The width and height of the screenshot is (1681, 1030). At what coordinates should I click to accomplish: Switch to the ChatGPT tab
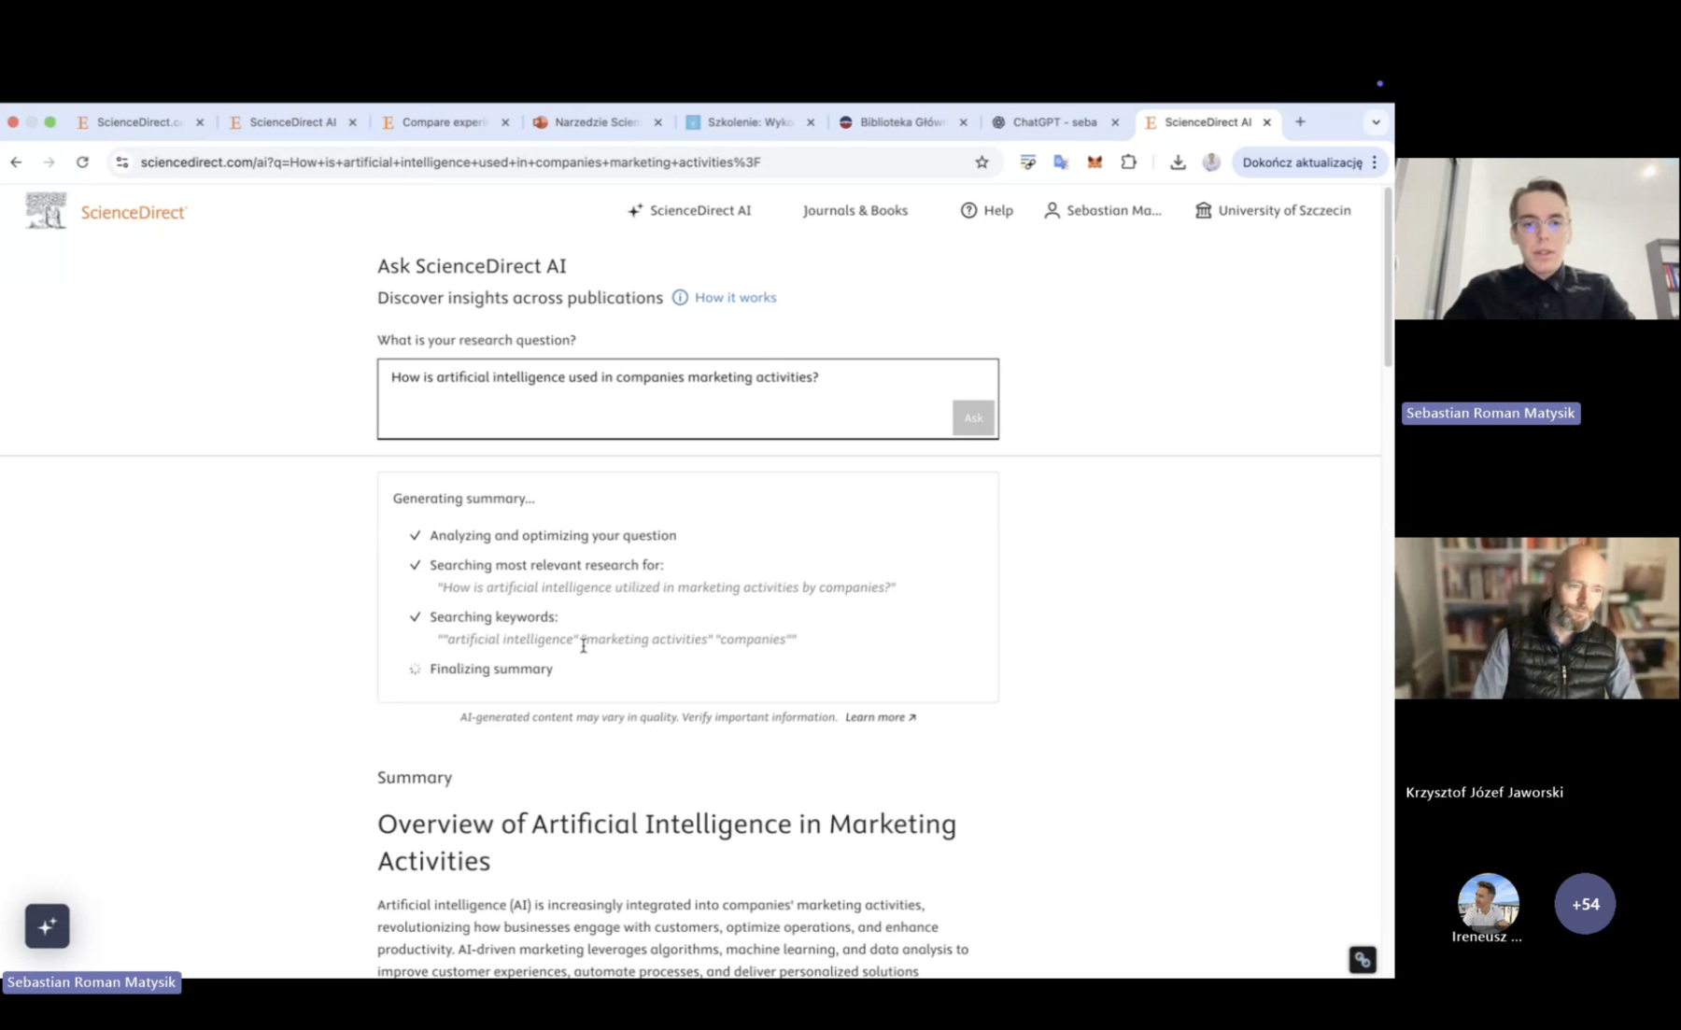1053,122
